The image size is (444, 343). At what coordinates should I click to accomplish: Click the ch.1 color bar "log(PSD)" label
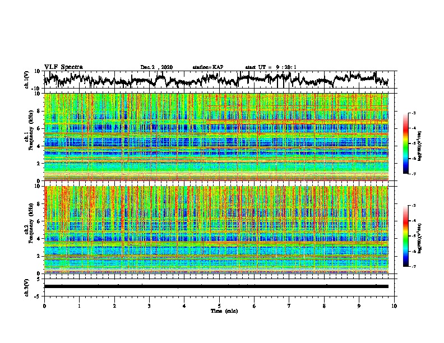[420, 146]
